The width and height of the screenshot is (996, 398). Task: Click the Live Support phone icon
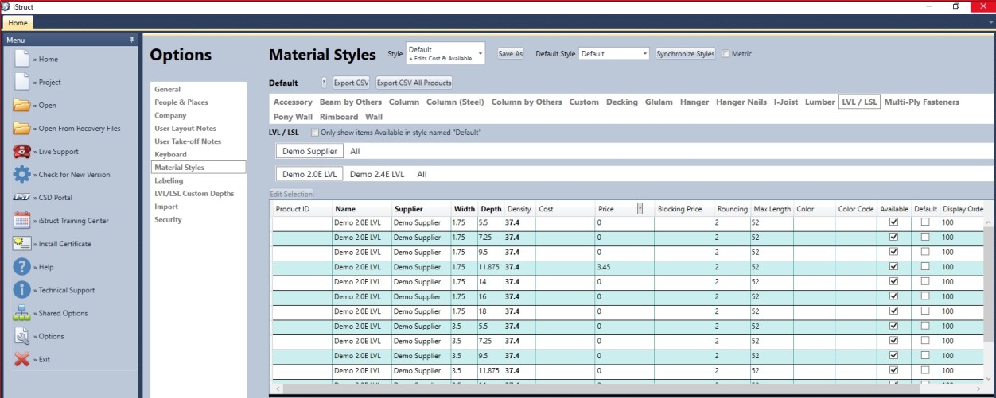click(x=22, y=151)
